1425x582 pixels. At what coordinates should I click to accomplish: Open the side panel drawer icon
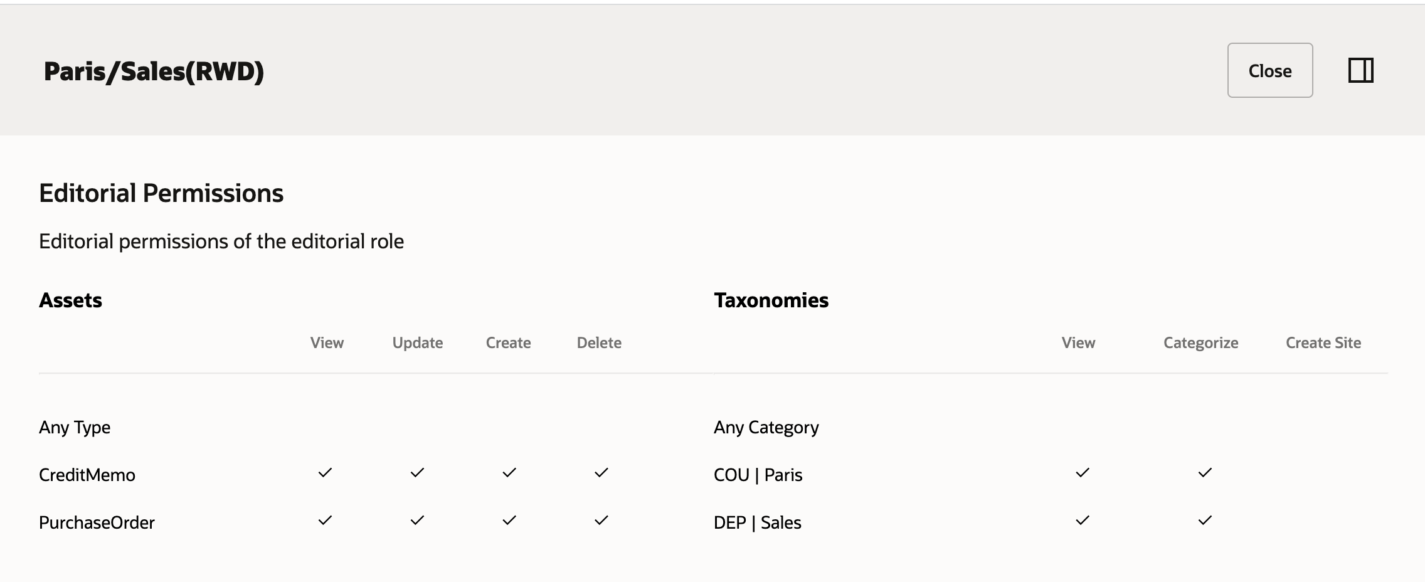click(1362, 71)
